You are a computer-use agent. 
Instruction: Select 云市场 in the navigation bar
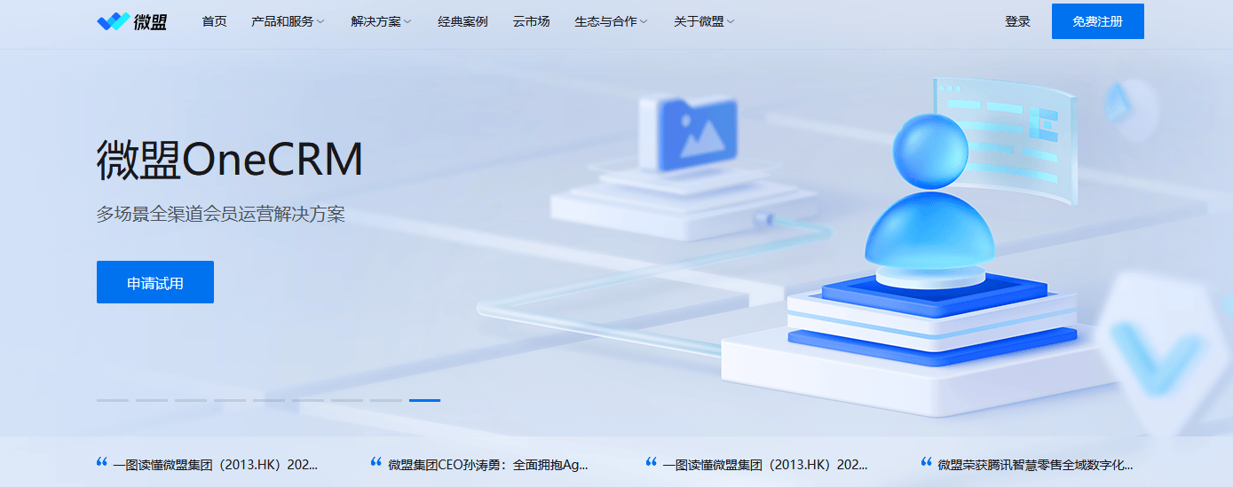coord(531,21)
